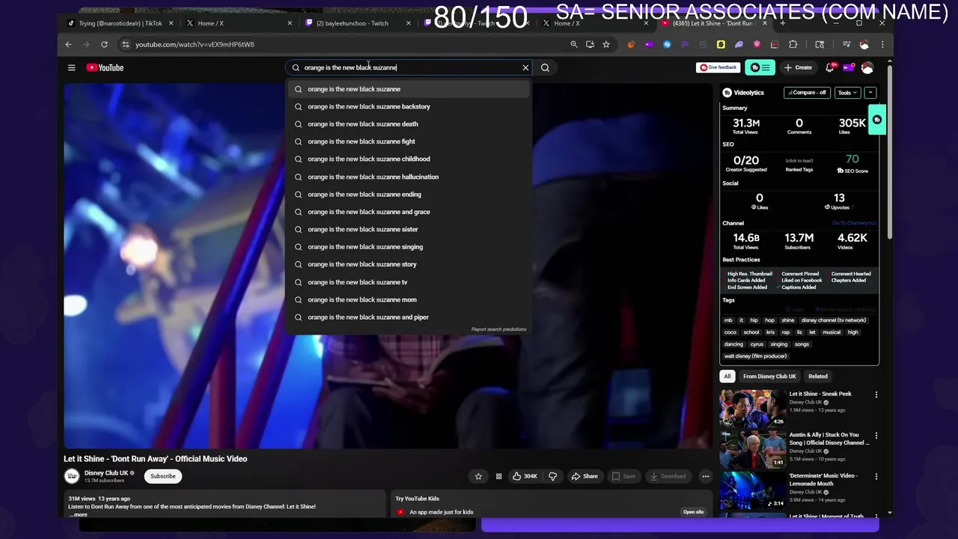The width and height of the screenshot is (958, 539).
Task: Open the YouTube account avatar menu
Action: [867, 67]
